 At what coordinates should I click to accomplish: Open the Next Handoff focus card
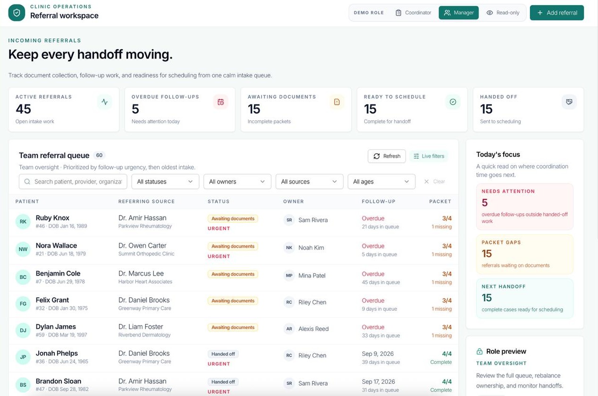tap(525, 299)
